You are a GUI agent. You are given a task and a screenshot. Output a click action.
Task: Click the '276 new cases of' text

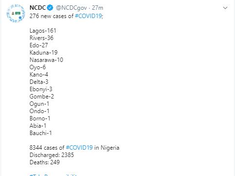click(52, 16)
